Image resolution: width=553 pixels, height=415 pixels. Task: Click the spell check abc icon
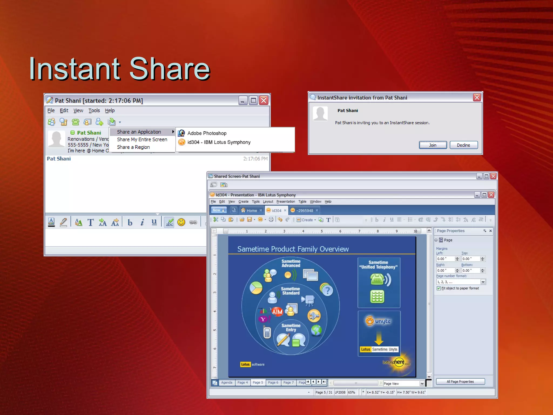coord(169,222)
